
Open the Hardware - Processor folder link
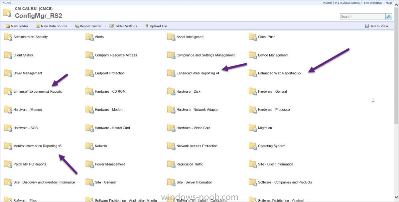coord(274,110)
